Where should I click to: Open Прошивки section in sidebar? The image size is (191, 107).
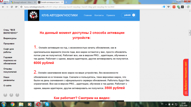[9, 44]
